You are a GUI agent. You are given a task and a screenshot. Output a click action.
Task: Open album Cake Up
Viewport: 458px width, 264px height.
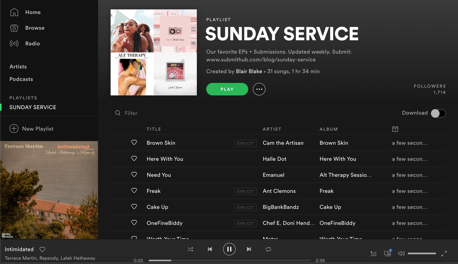[331, 207]
